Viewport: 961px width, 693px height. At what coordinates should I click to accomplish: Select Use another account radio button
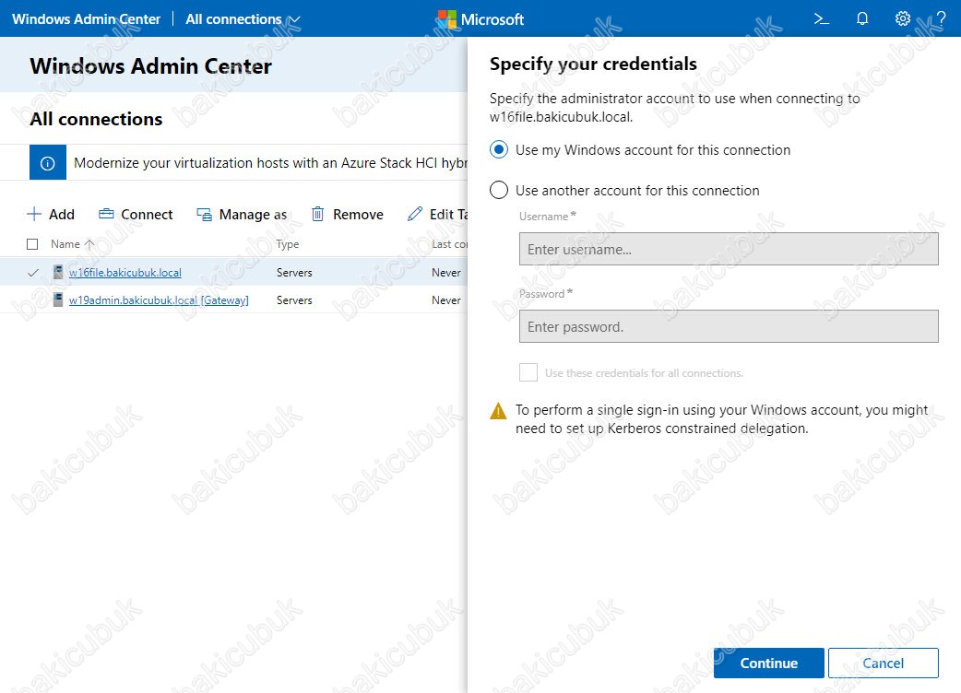click(499, 191)
